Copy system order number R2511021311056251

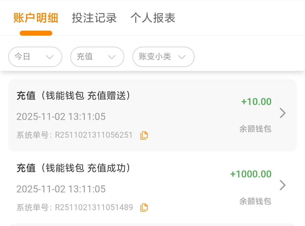coord(144,136)
